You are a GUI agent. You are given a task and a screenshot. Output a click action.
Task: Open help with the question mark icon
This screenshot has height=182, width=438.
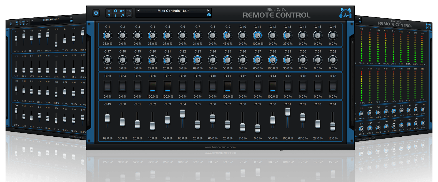(109, 15)
